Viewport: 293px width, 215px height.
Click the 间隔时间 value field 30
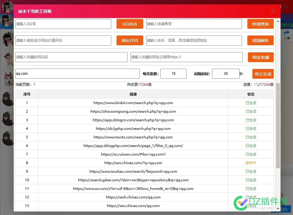tap(226, 74)
